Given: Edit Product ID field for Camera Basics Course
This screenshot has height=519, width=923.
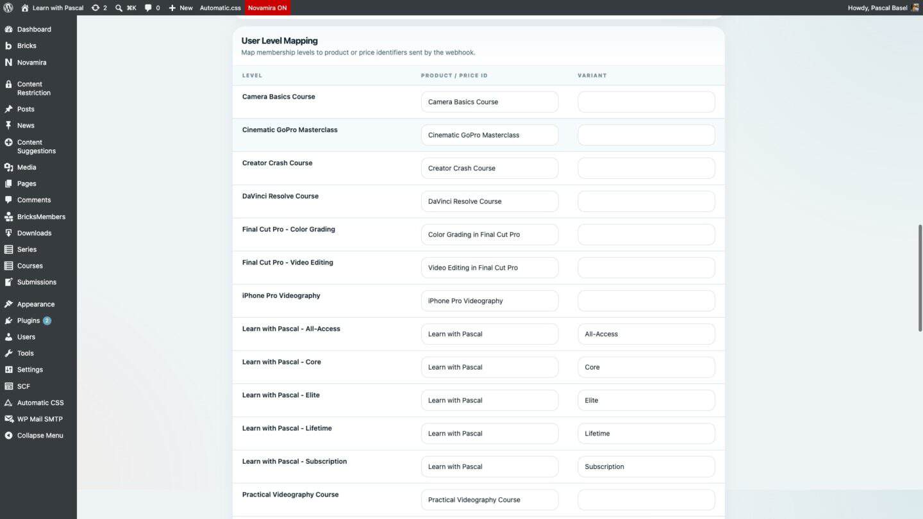Looking at the screenshot, I should coord(490,102).
